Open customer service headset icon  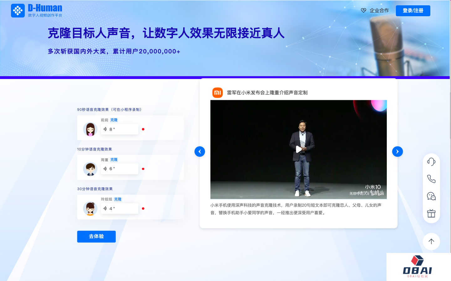[431, 161]
